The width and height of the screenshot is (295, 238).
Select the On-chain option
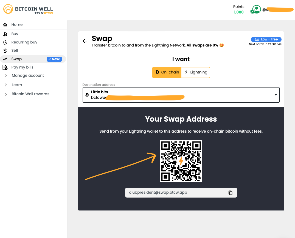tap(167, 72)
